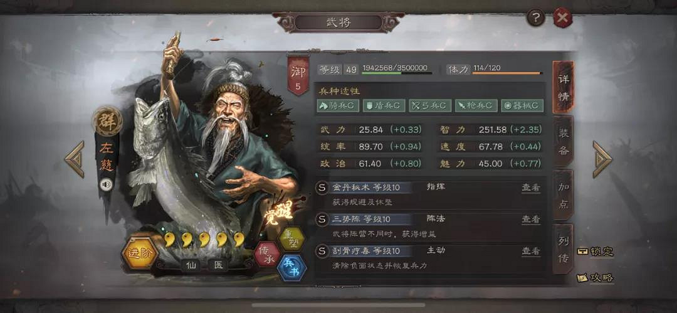The height and width of the screenshot is (313, 677).
Task: Open the blue 兵书 hexagon icon
Action: pyautogui.click(x=292, y=268)
